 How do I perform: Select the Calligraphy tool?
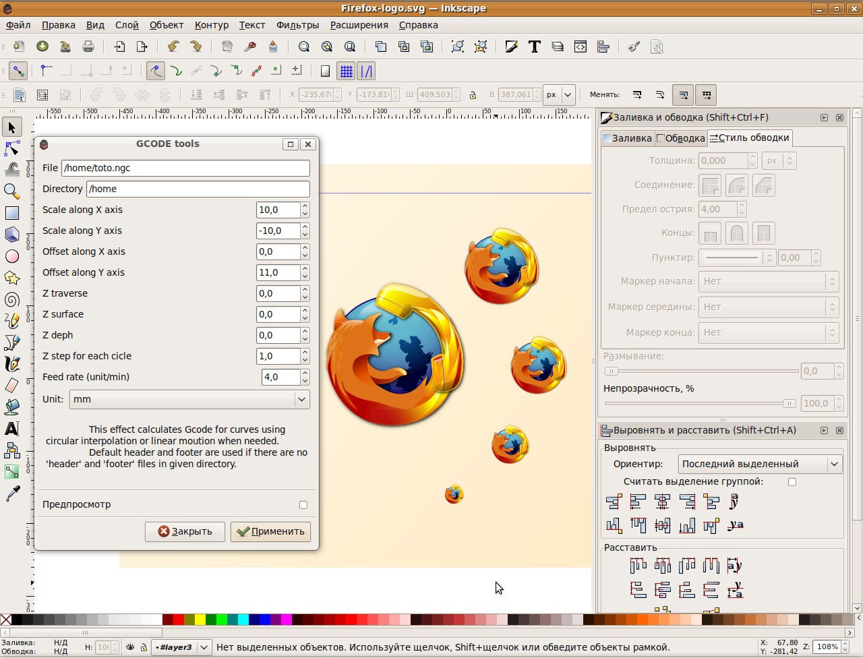tap(12, 364)
